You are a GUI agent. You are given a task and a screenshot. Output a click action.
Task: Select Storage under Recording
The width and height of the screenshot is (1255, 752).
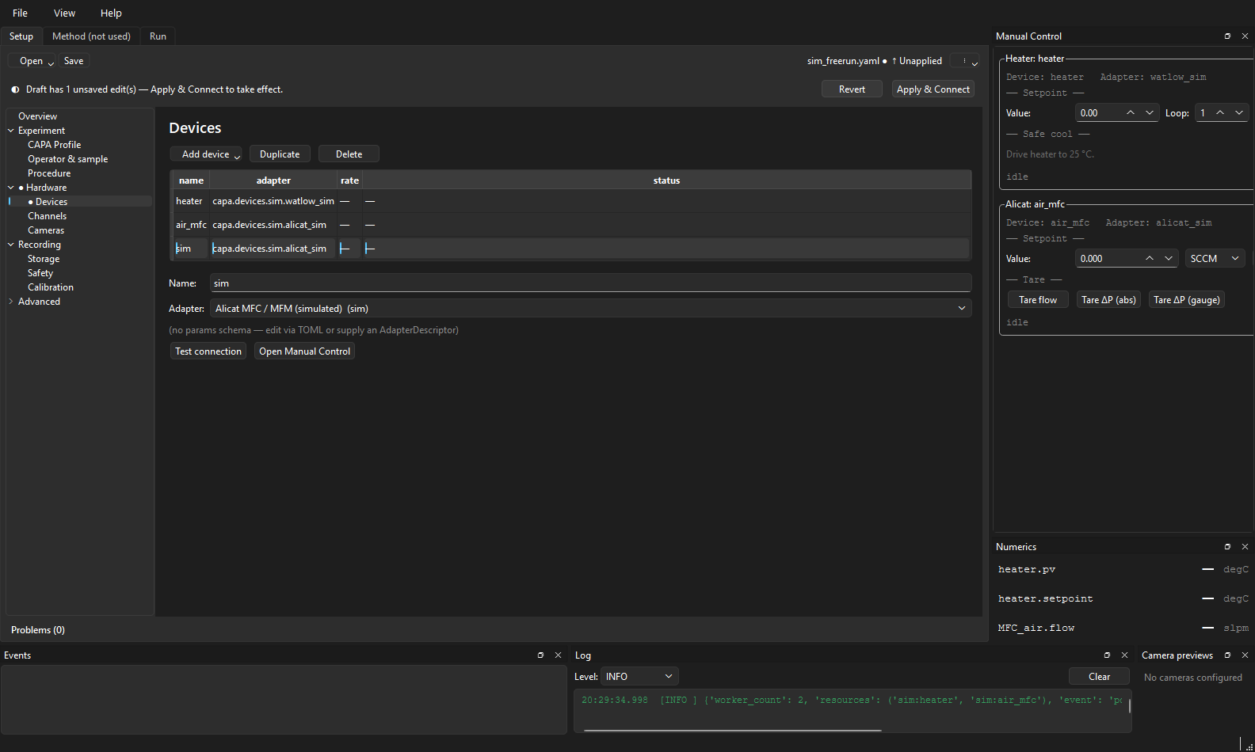(44, 259)
